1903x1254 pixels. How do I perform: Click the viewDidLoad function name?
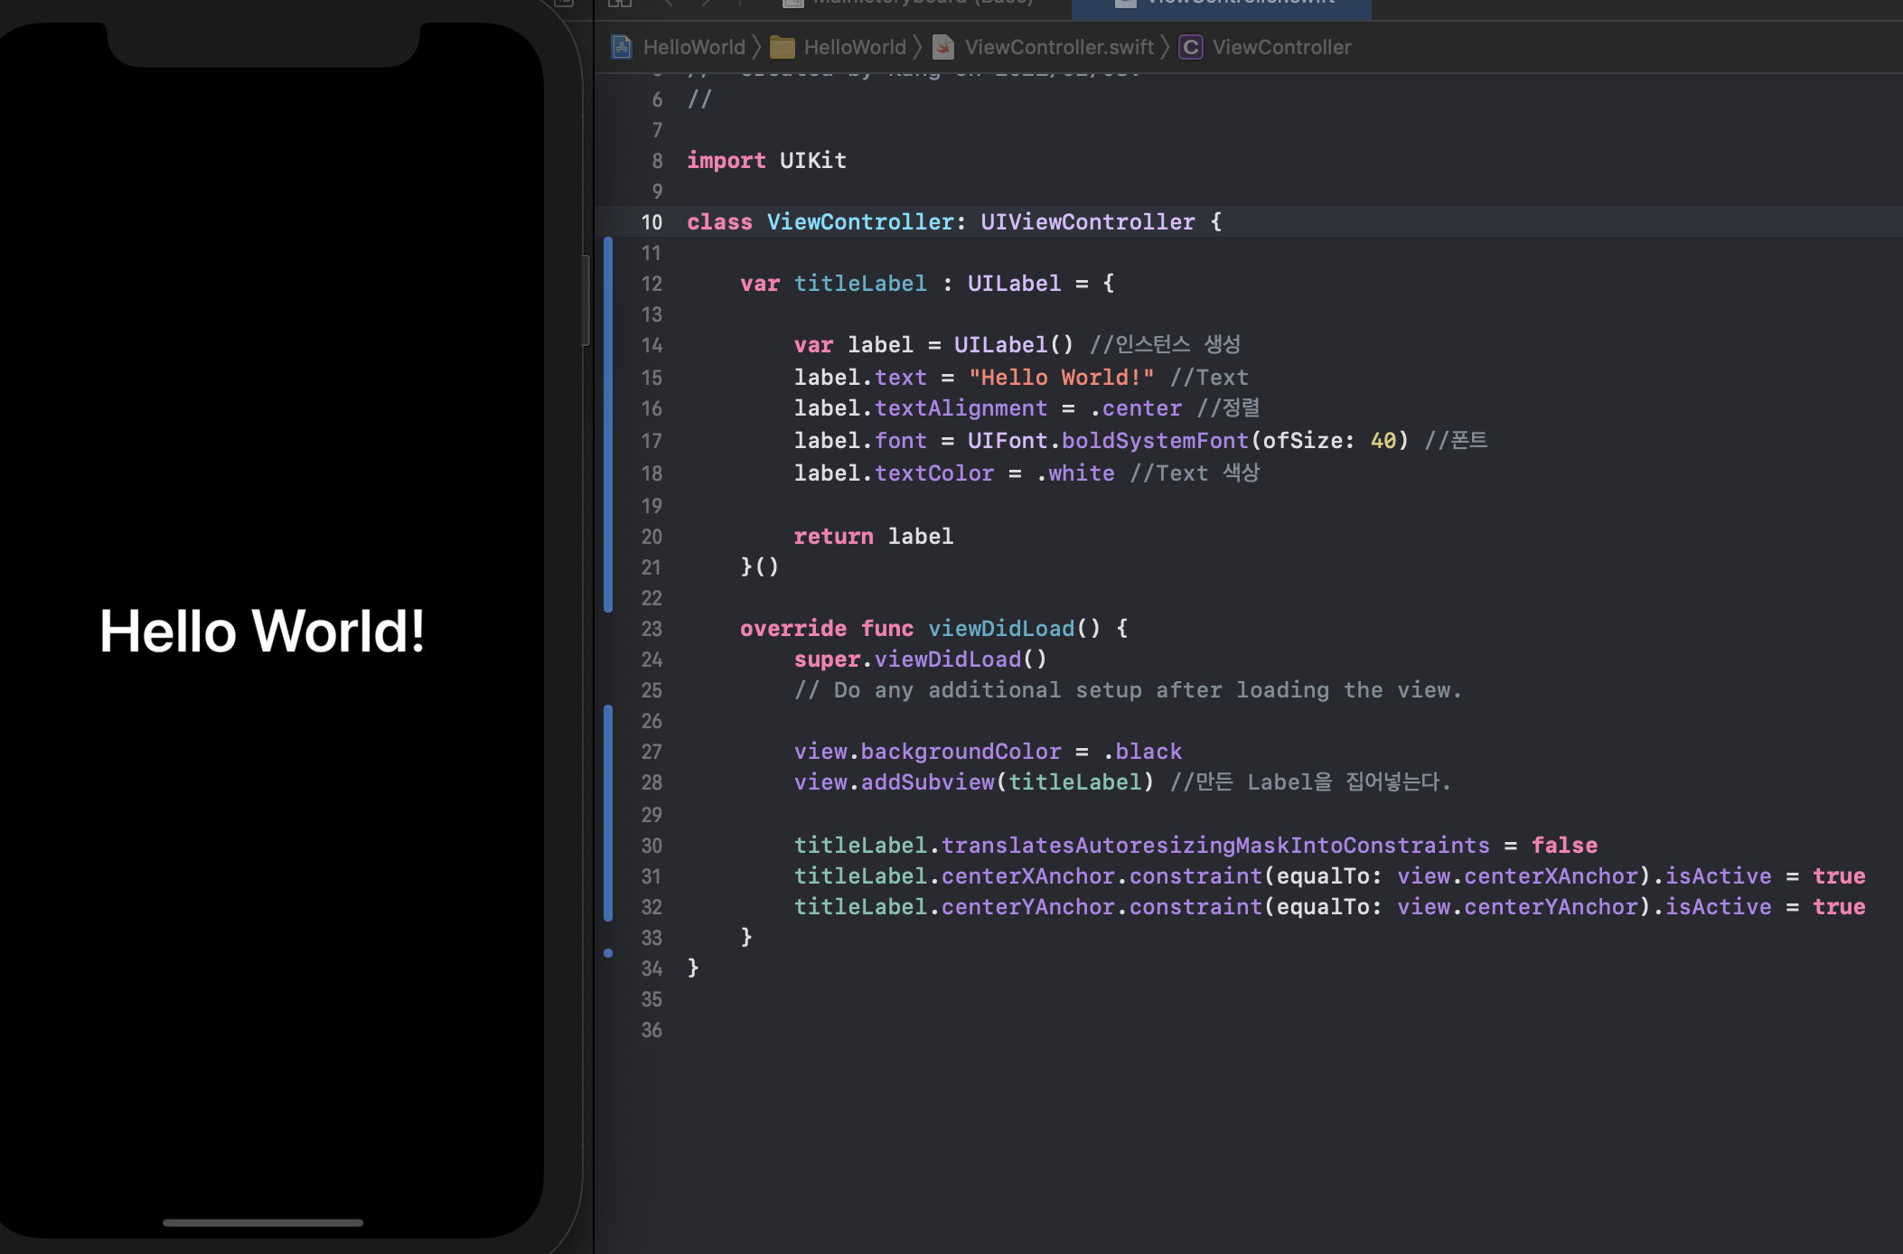pos(1001,629)
